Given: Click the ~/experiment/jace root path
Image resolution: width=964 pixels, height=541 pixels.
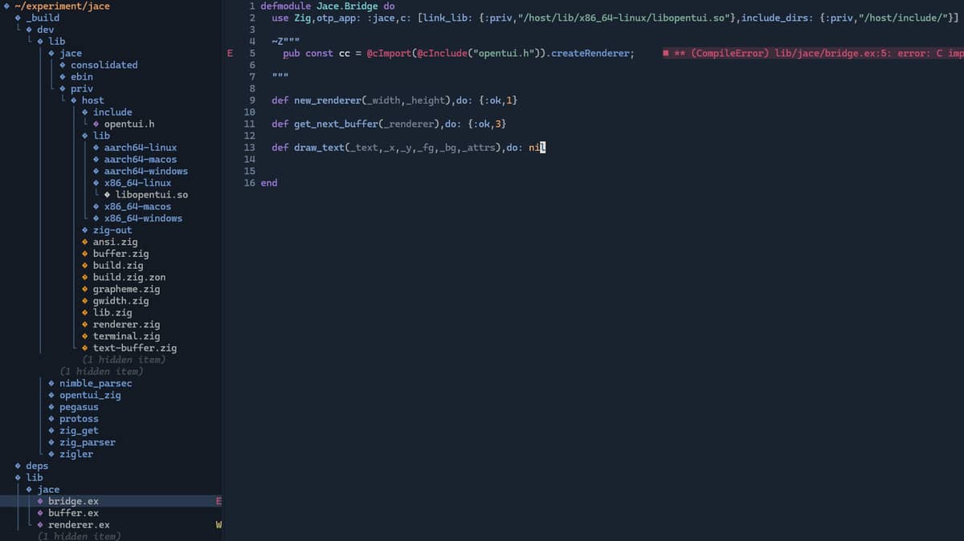Looking at the screenshot, I should tap(62, 6).
